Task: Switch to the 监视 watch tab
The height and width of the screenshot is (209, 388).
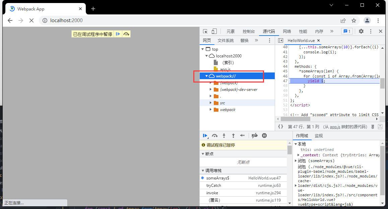Action: 318,136
